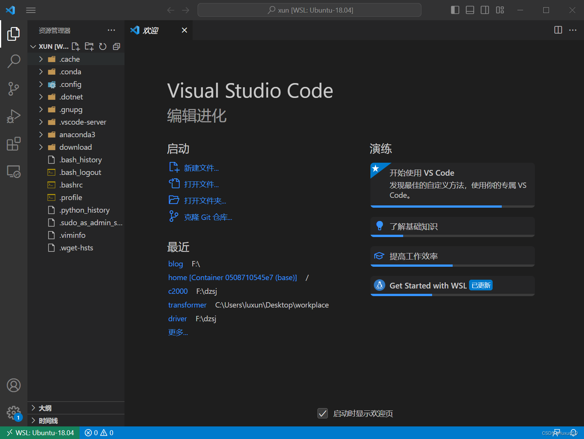Screen dimensions: 584x439
Task: Open the application menu (hamburger icon)
Action: pos(31,10)
